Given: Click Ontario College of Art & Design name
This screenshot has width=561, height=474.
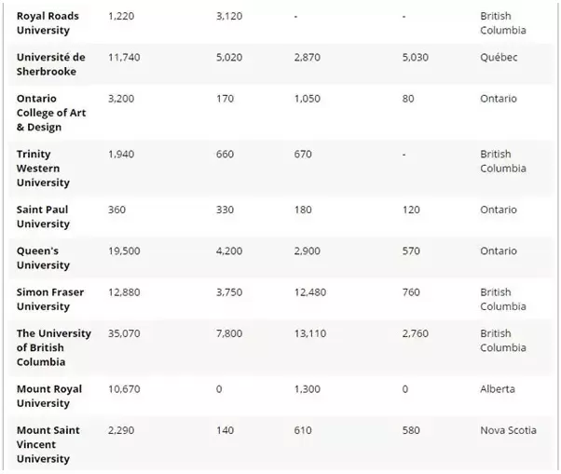Looking at the screenshot, I should (51, 113).
